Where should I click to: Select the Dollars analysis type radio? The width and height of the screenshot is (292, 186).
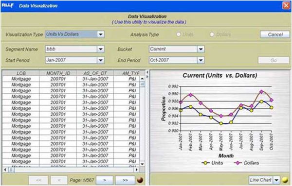click(x=212, y=34)
